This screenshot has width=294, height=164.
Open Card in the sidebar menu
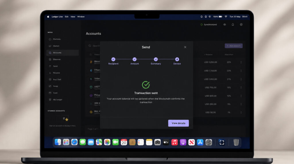pyautogui.click(x=62, y=93)
